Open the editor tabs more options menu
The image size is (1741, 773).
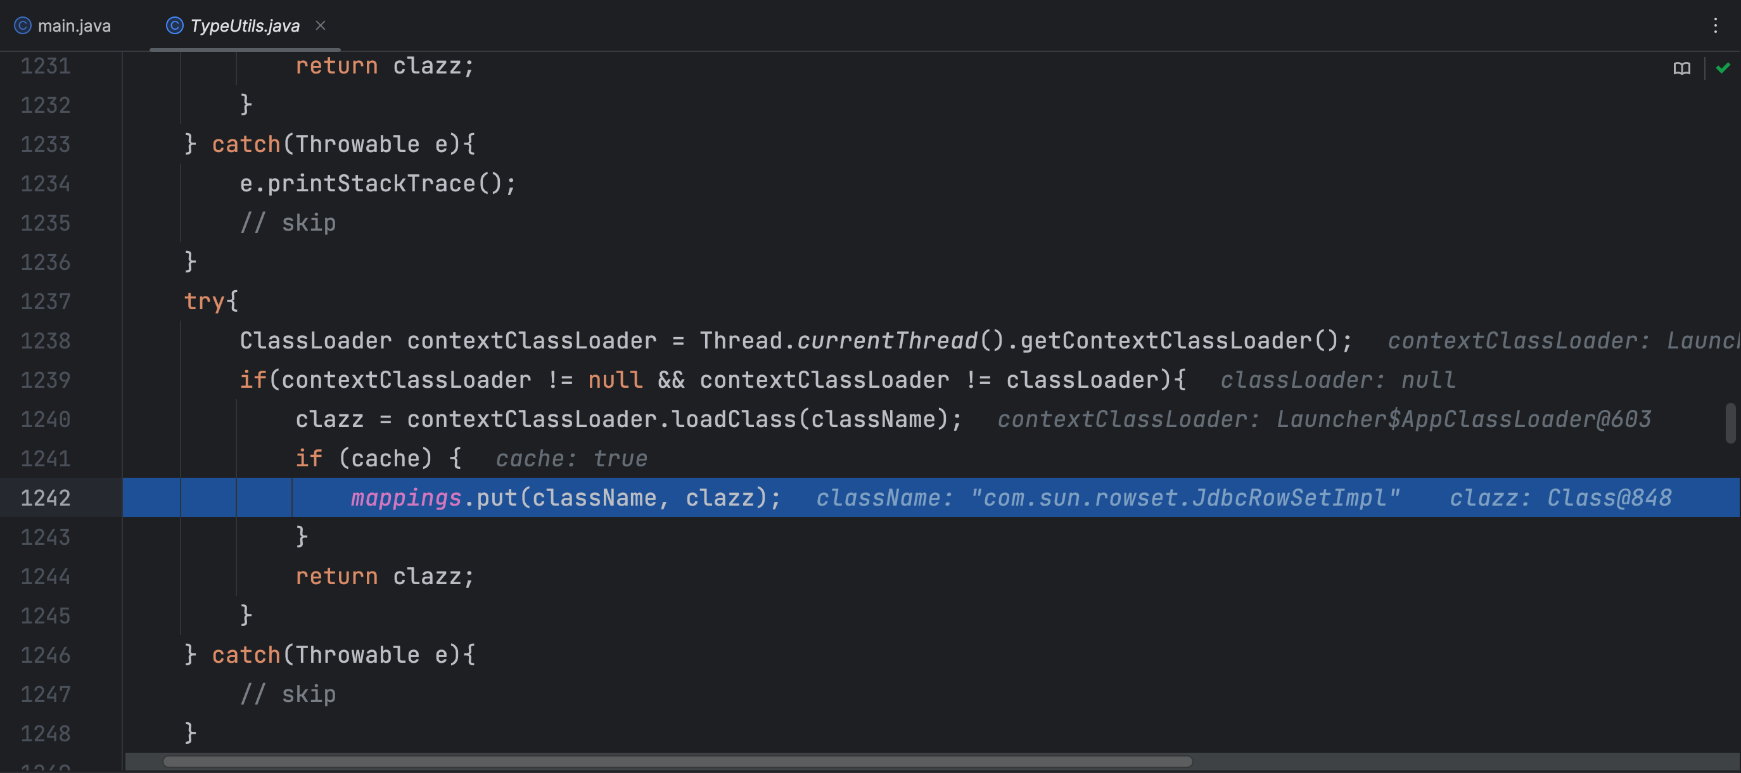pyautogui.click(x=1714, y=26)
